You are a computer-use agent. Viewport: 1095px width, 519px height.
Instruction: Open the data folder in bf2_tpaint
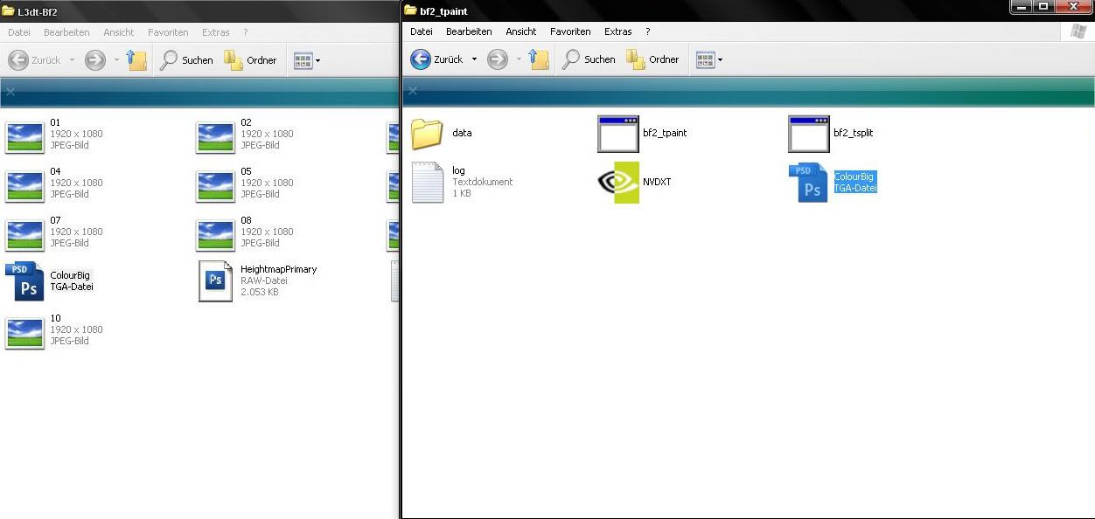coord(428,134)
